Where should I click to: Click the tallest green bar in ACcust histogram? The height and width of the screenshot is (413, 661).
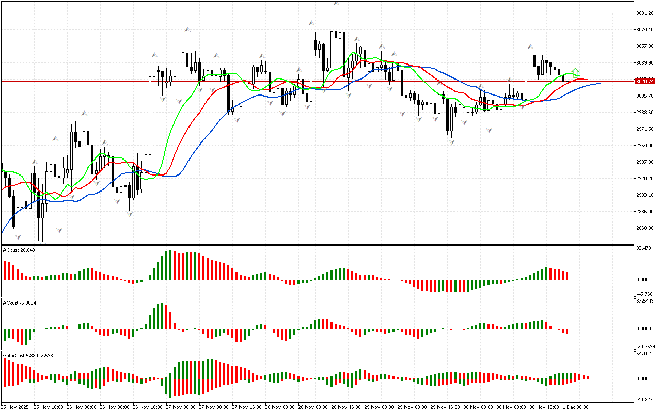click(x=162, y=315)
